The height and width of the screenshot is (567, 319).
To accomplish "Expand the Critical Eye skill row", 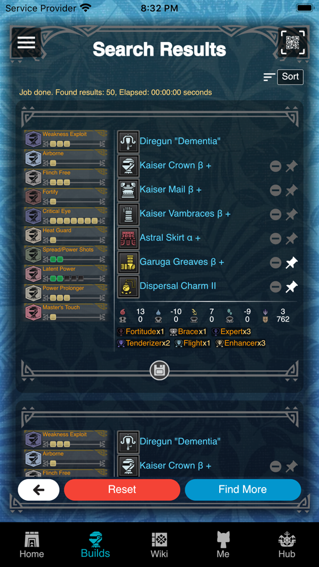I will tap(66, 216).
